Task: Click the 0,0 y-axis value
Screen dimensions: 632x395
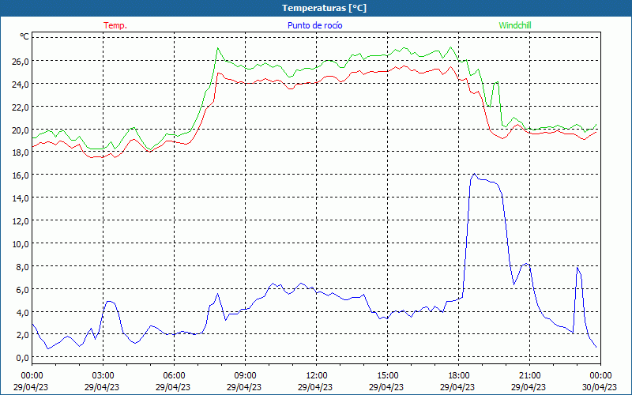Action: [23, 358]
